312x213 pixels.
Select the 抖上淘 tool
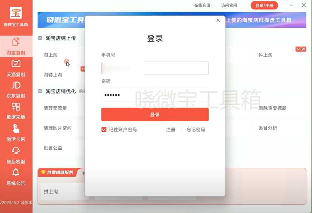click(265, 55)
